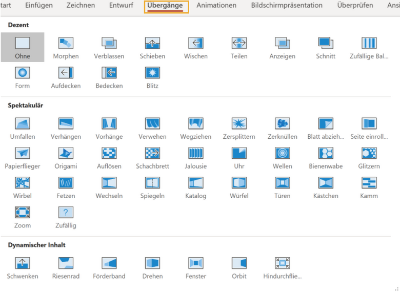Apply the Jalousie transition
This screenshot has height=293, width=400.
click(x=196, y=157)
